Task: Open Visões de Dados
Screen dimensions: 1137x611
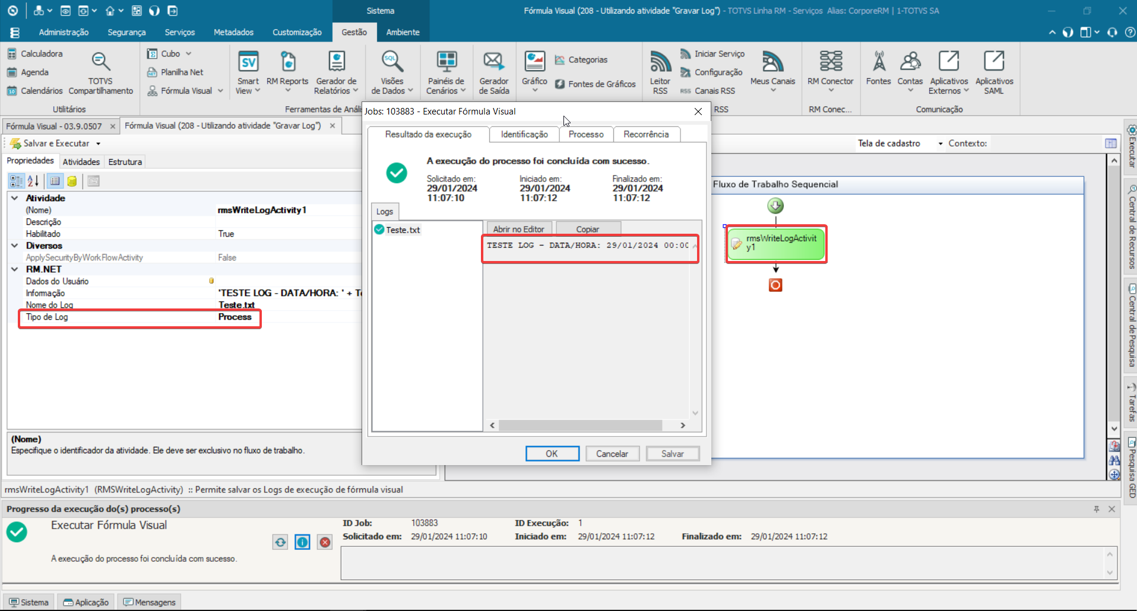Action: tap(392, 72)
